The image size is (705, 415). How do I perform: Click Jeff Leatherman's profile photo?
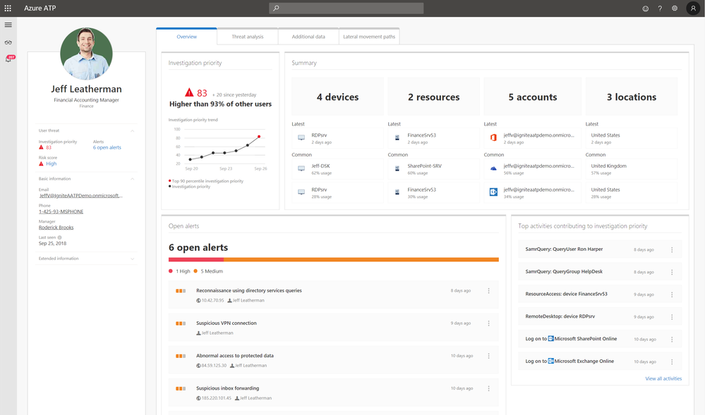pos(86,54)
